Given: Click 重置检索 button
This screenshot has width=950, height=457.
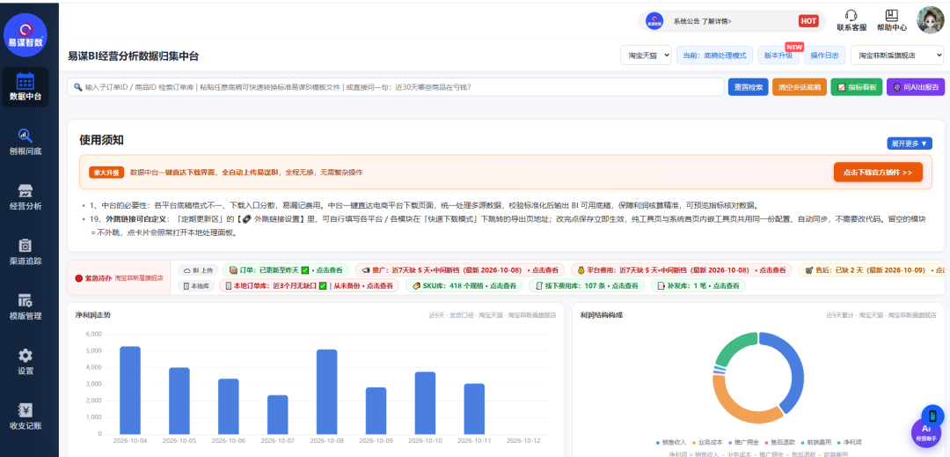Looking at the screenshot, I should (749, 86).
